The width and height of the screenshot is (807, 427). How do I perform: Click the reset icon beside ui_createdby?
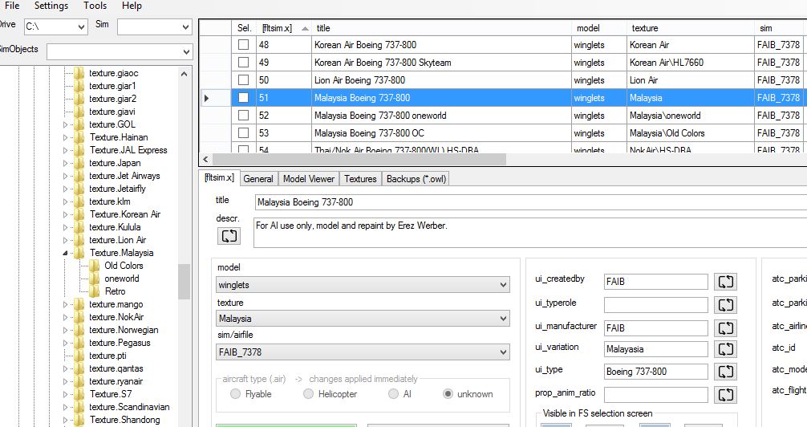[726, 281]
